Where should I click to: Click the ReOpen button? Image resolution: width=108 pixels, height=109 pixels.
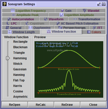14,104
